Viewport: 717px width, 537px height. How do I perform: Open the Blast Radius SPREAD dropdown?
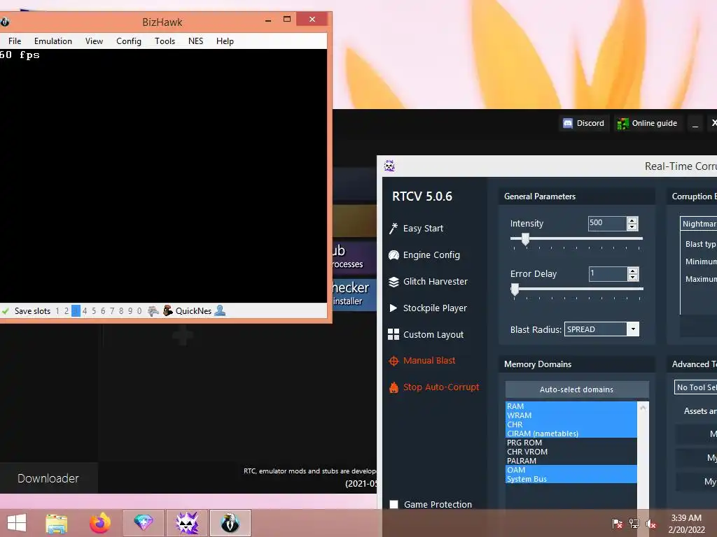601,329
